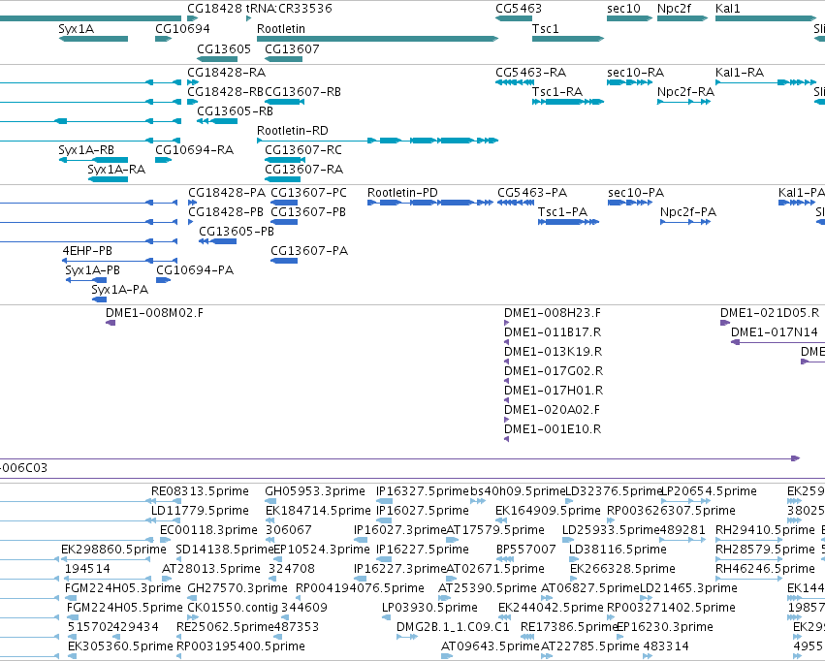The image size is (825, 661).
Task: Select the DME1-017N14 BAC label
Action: tap(774, 332)
